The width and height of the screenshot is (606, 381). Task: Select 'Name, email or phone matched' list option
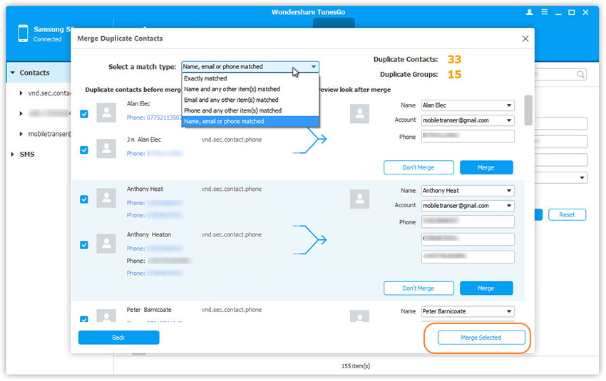coord(250,121)
